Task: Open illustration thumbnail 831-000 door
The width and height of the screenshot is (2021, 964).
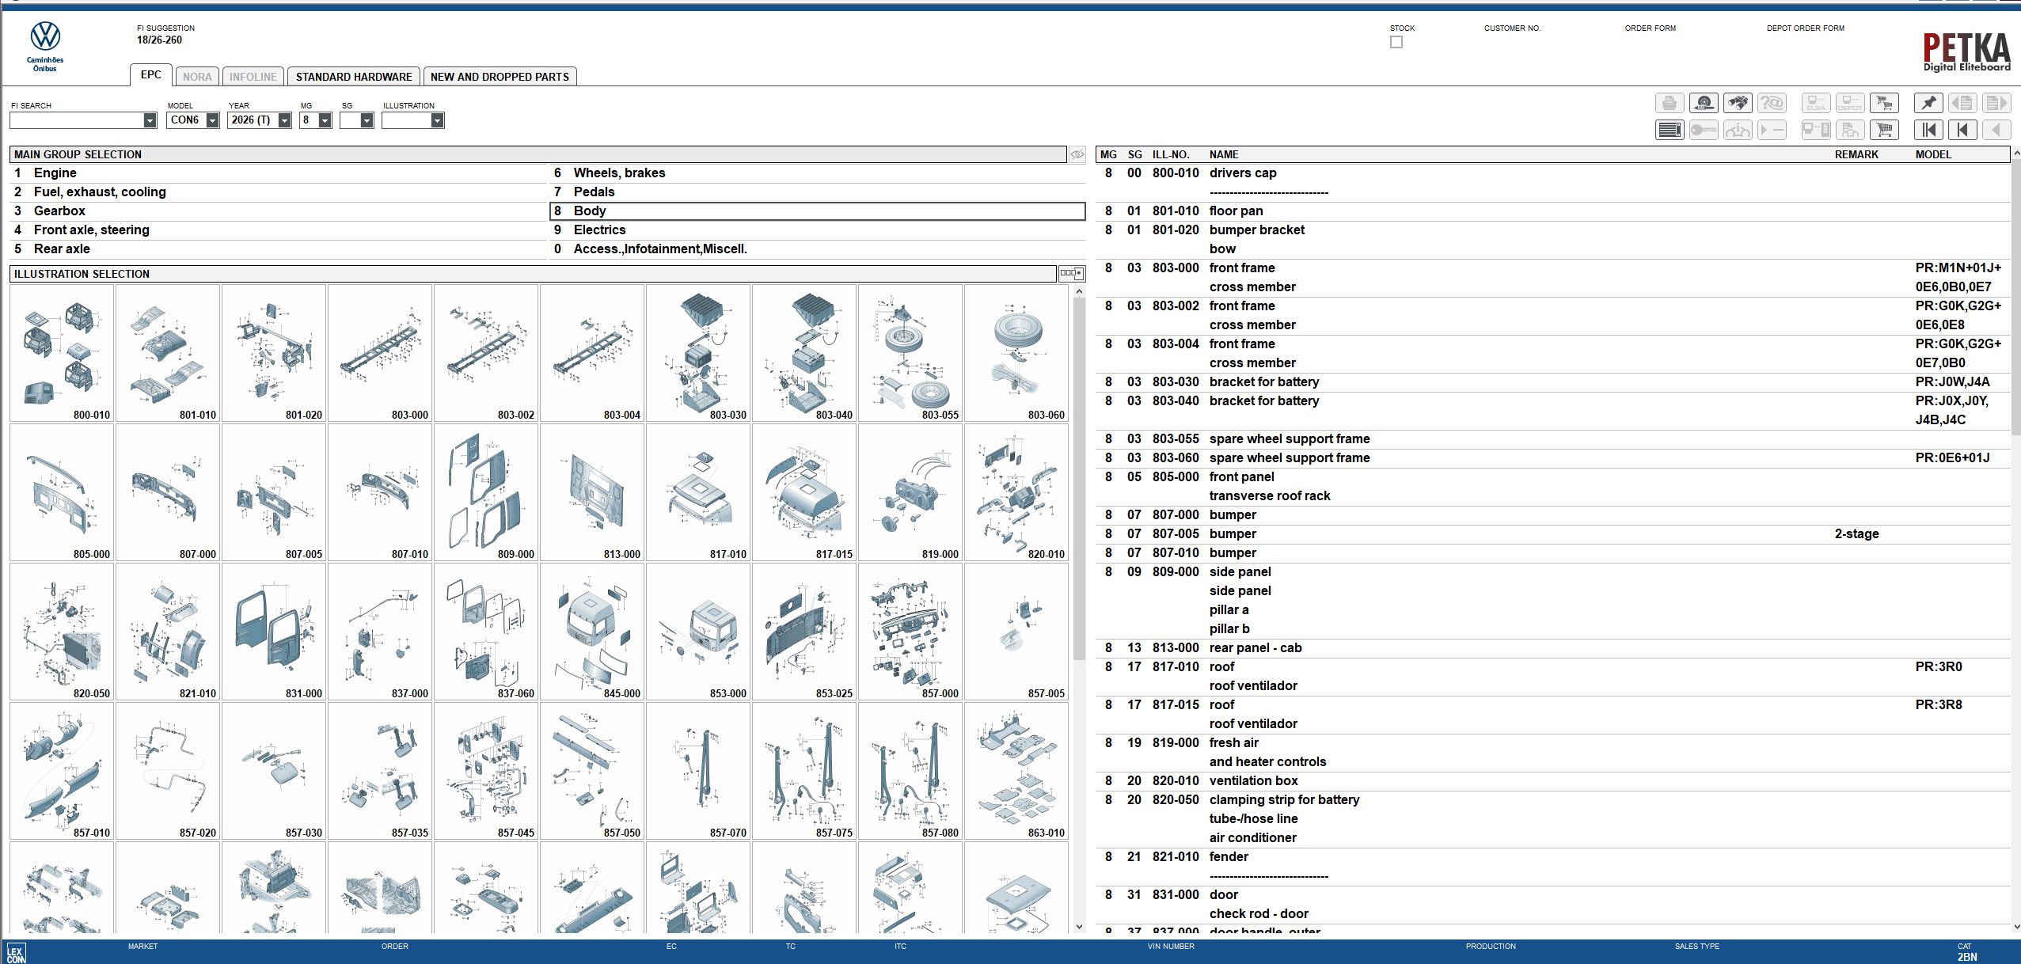Action: click(x=274, y=631)
